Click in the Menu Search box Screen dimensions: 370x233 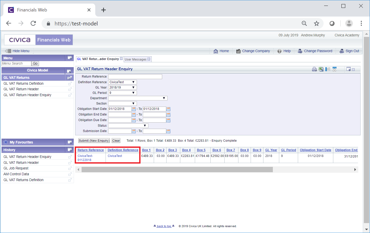(x=16, y=64)
